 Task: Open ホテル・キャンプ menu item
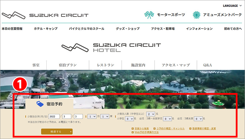coord(46,29)
